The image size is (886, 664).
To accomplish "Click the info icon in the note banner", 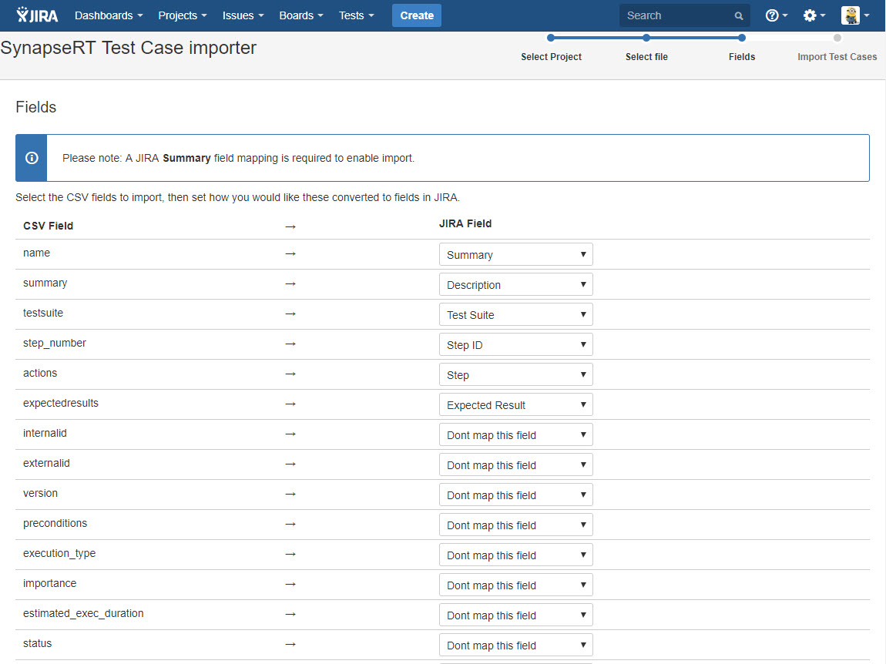I will click(x=32, y=158).
